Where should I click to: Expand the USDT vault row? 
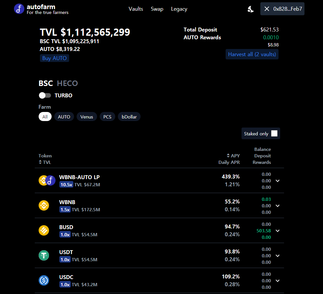tap(278, 256)
